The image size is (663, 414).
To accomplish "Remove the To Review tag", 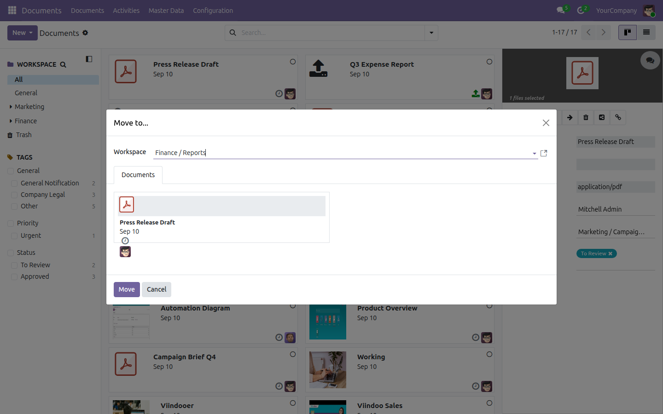I will point(611,253).
